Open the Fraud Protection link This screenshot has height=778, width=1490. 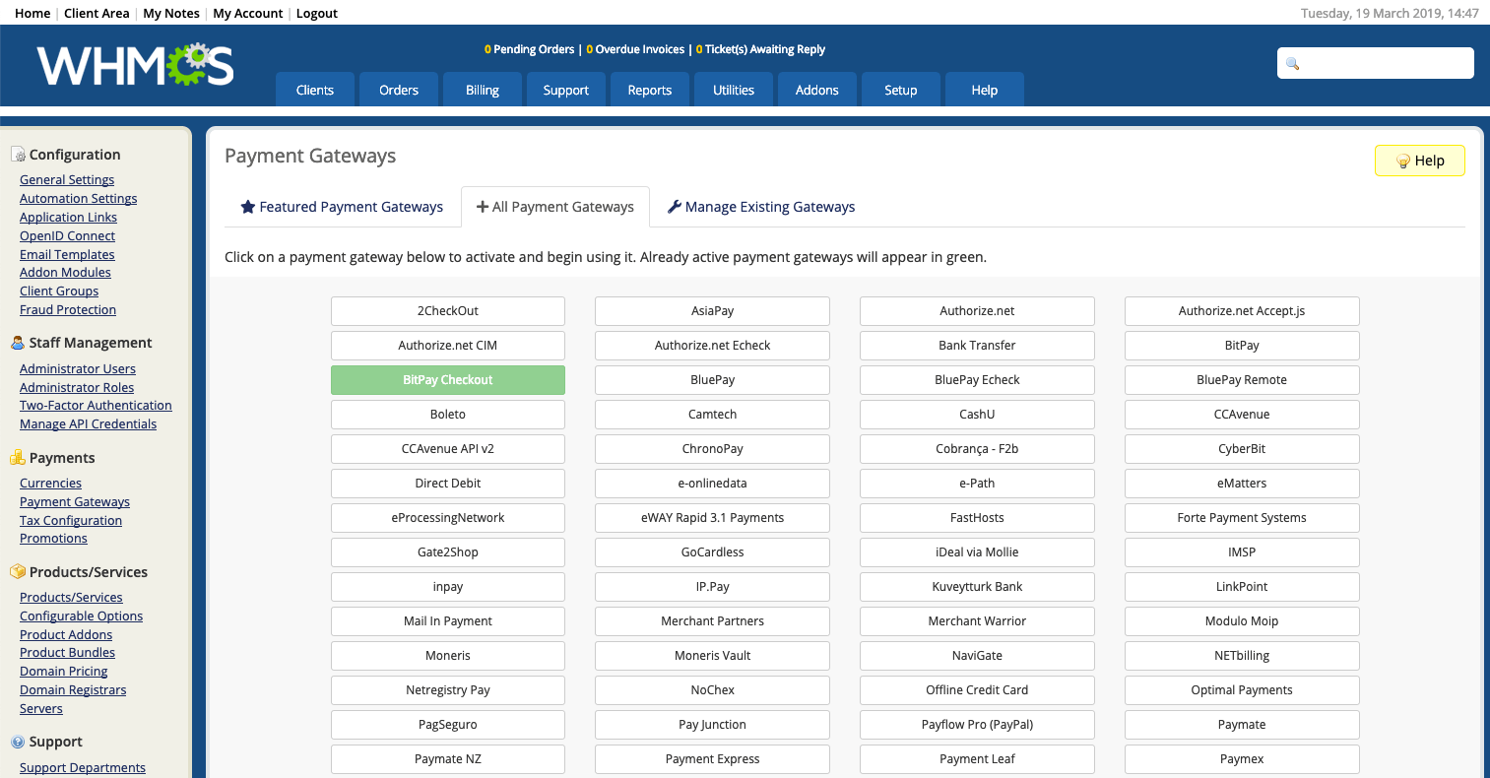click(x=68, y=309)
